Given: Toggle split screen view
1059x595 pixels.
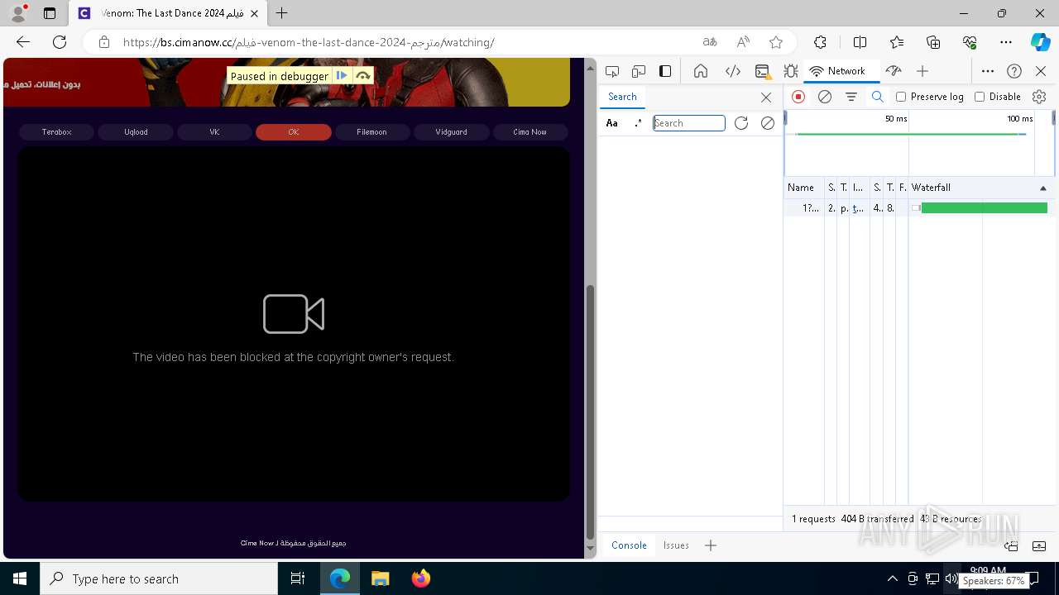Looking at the screenshot, I should pyautogui.click(x=860, y=42).
